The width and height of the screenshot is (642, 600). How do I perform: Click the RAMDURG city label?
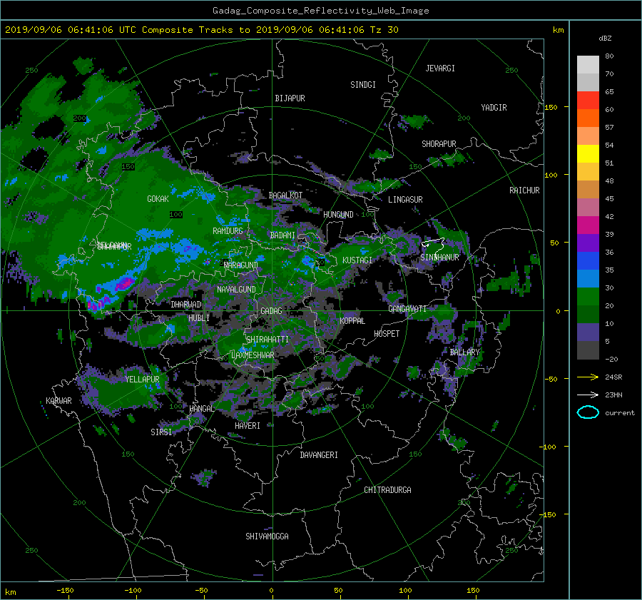click(228, 231)
